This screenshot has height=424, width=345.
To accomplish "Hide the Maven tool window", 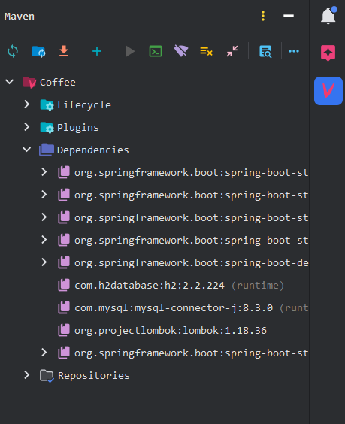I will click(289, 16).
